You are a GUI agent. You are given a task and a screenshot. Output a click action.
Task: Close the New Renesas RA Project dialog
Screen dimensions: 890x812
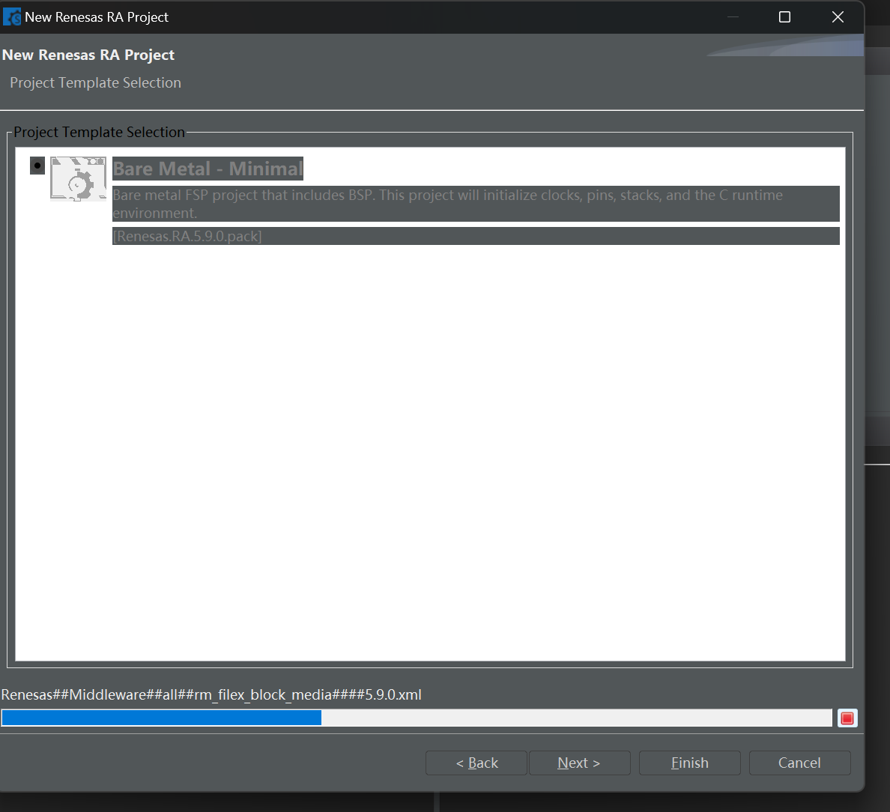pos(838,17)
